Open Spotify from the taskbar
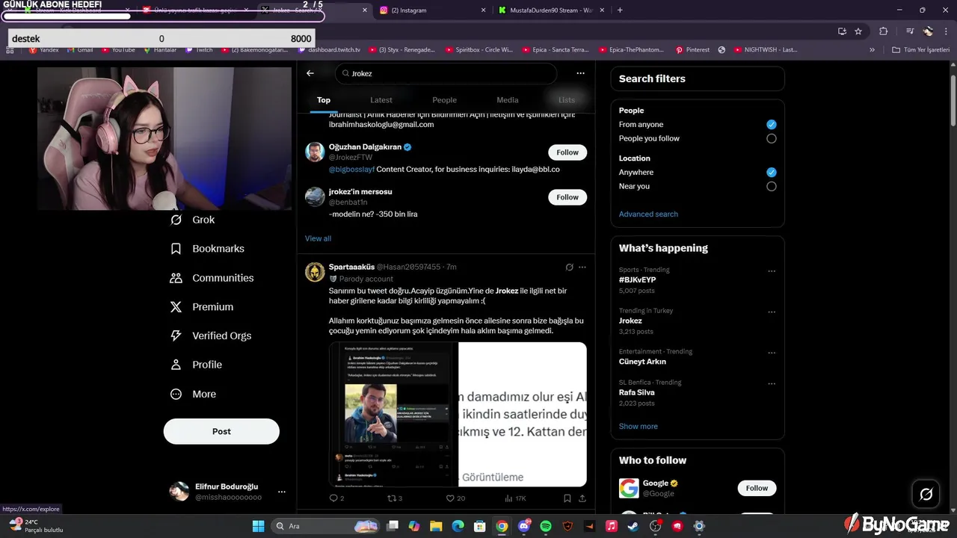957x538 pixels. [x=546, y=526]
